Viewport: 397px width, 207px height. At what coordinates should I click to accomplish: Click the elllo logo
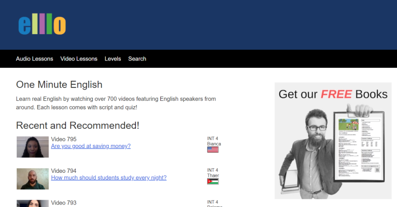pos(42,24)
